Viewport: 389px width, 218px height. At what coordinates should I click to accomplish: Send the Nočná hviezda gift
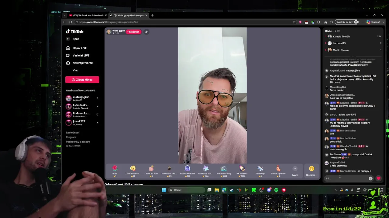pyautogui.click(x=187, y=171)
